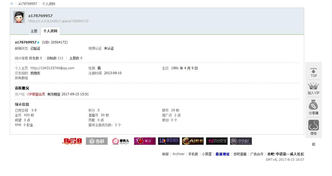
Task: Open the 个人主页 qq.com link
Action: pos(52,68)
